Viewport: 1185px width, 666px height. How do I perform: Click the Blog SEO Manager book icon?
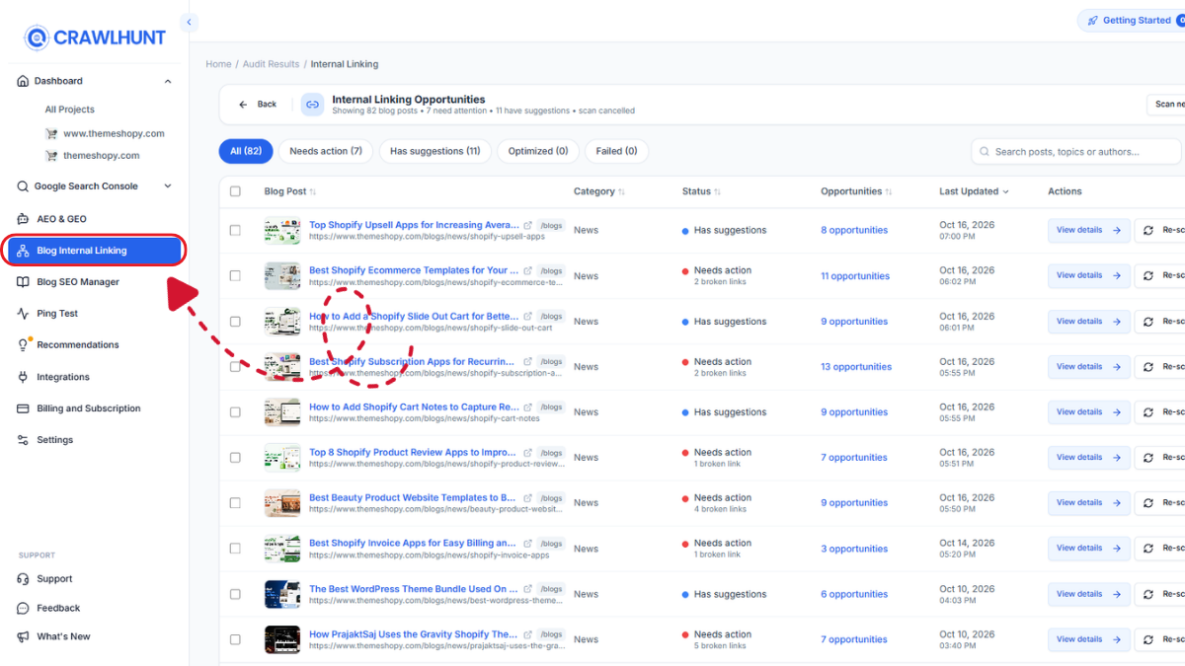tap(23, 282)
